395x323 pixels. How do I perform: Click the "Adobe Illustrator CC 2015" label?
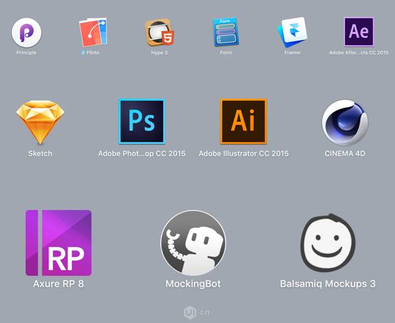[244, 154]
